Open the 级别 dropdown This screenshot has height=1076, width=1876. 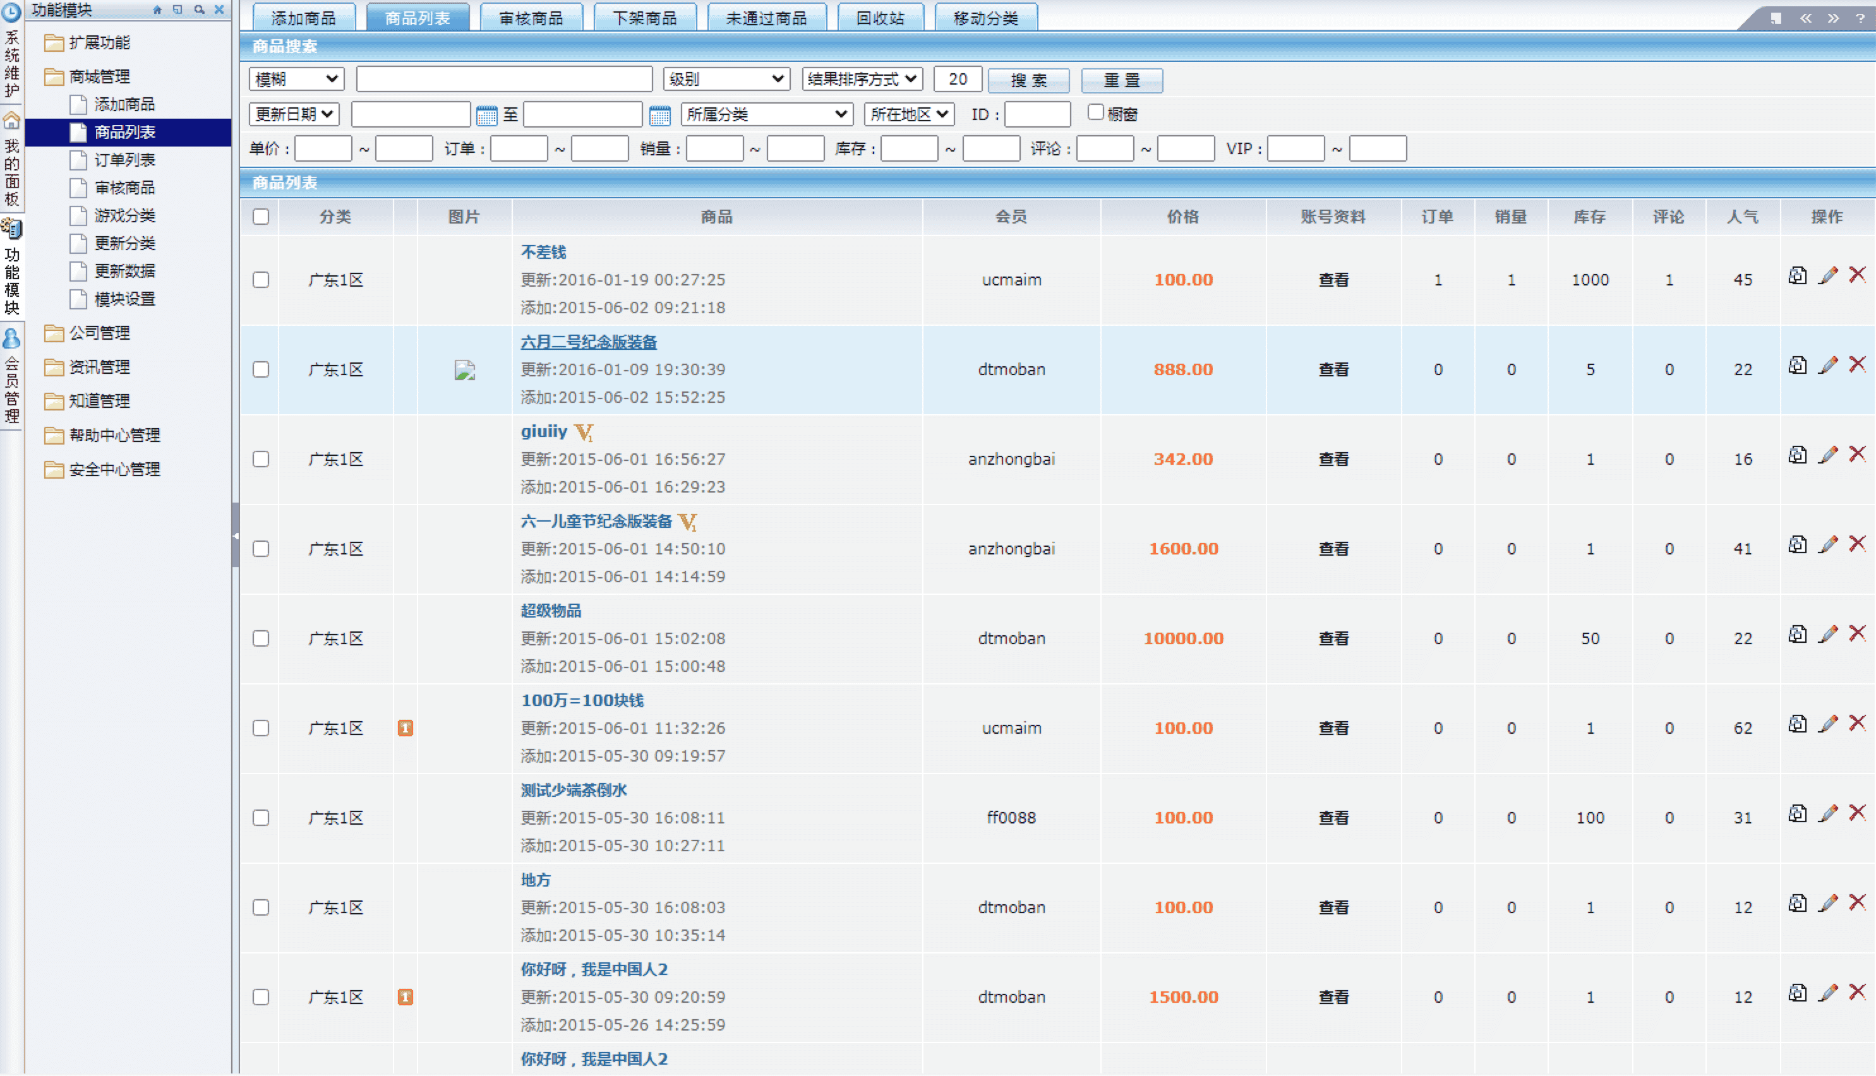point(726,79)
